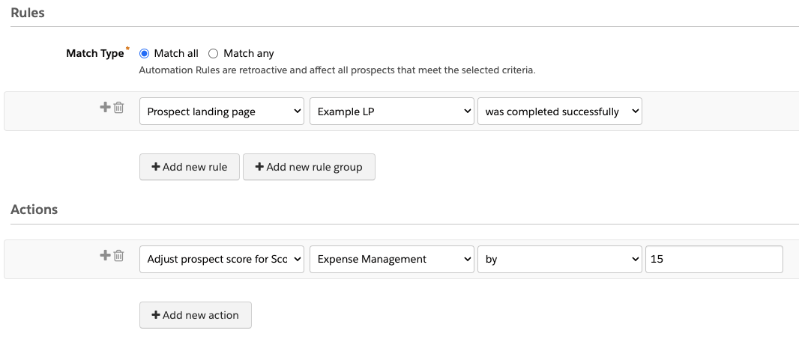799x339 pixels.
Task: Delete the Prospect landing page rule via trash icon
Action: 118,108
